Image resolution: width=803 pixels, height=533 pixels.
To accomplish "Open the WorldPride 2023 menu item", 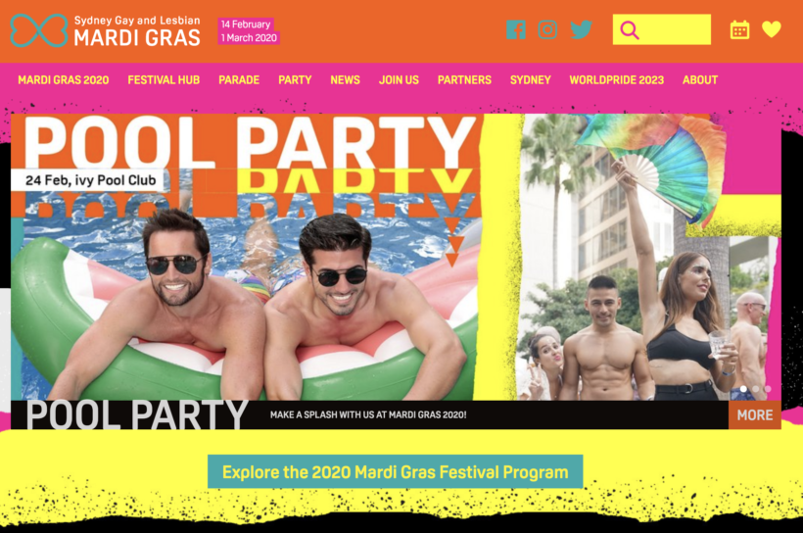I will click(617, 80).
